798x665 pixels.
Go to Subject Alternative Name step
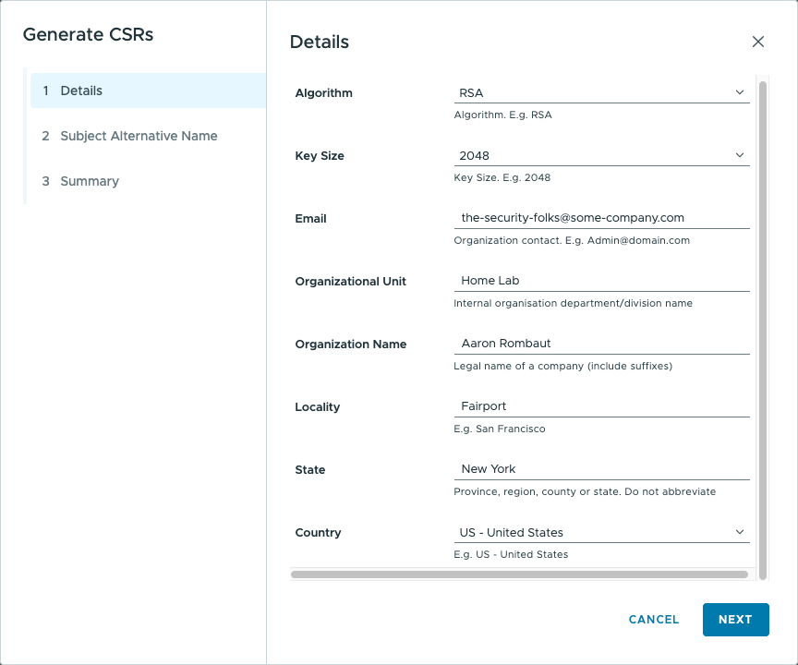click(x=139, y=136)
